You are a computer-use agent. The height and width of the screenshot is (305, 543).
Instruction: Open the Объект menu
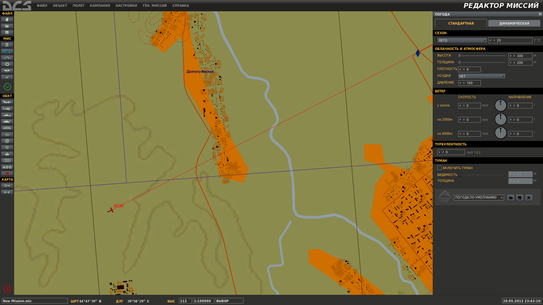coord(60,6)
